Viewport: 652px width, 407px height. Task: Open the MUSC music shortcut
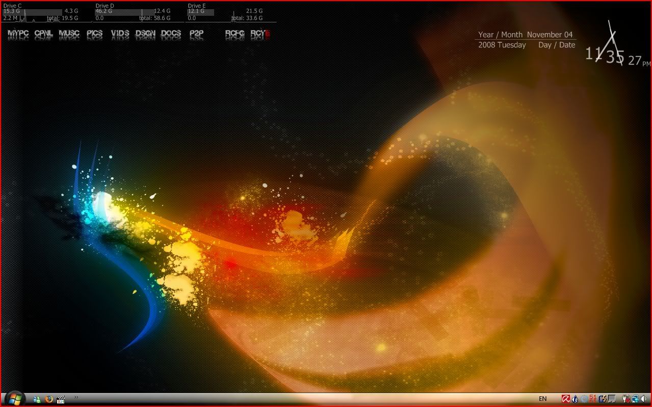click(69, 34)
